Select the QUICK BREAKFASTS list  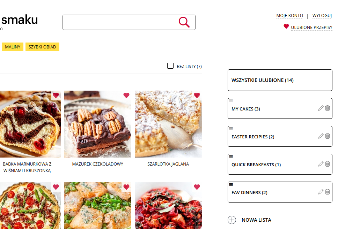coord(280,164)
